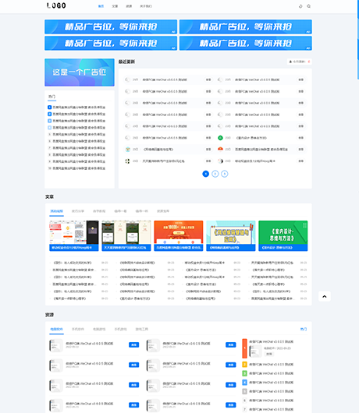Go to page 2 of the recent updates

click(x=215, y=174)
